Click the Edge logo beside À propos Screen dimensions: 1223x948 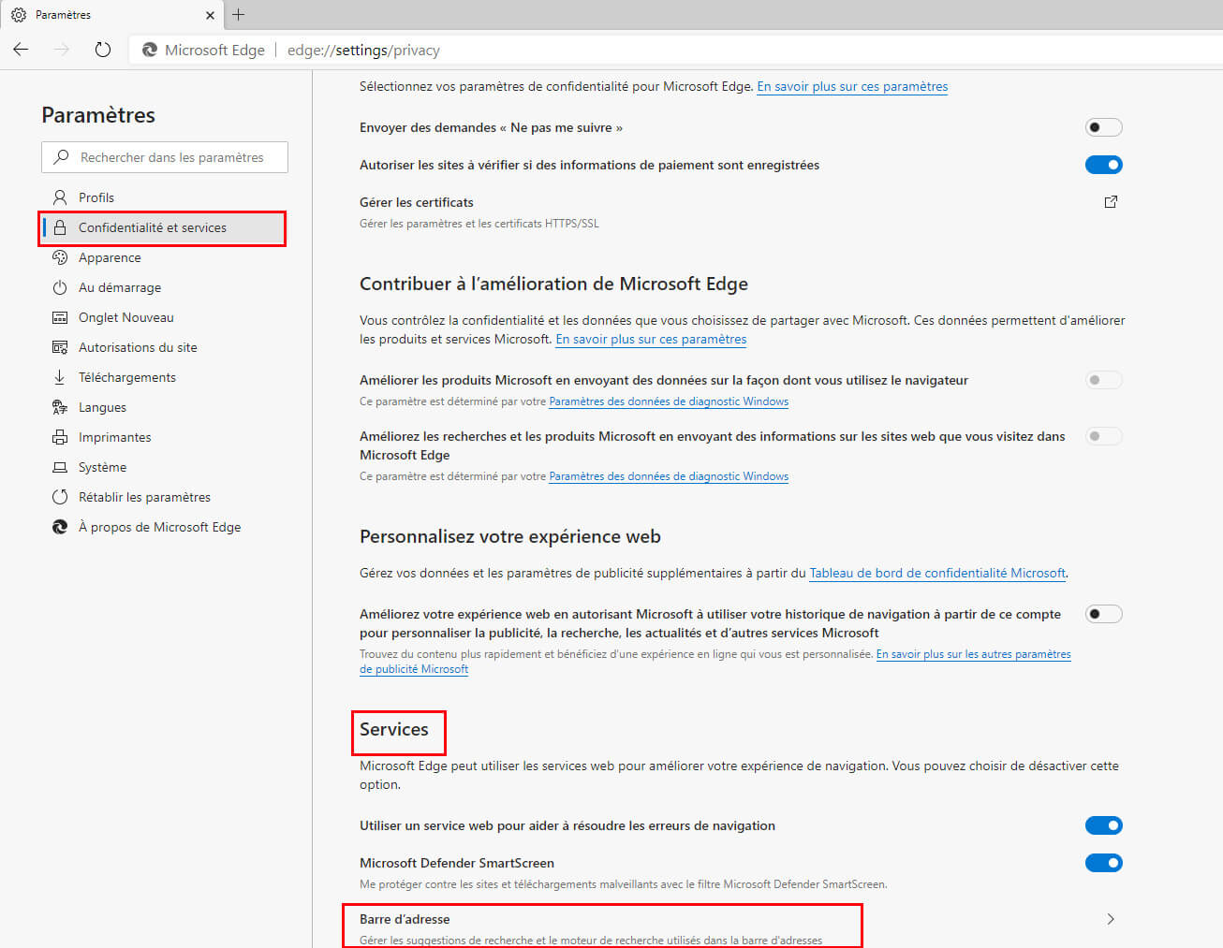tap(60, 527)
